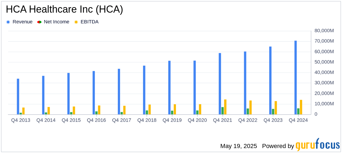Click the Q4 2022 axis label
This screenshot has width=342, height=153.
tap(248, 120)
